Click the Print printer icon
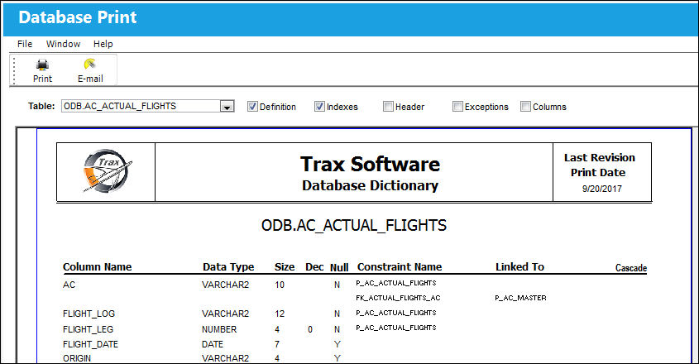Image resolution: width=699 pixels, height=364 pixels. (x=42, y=65)
